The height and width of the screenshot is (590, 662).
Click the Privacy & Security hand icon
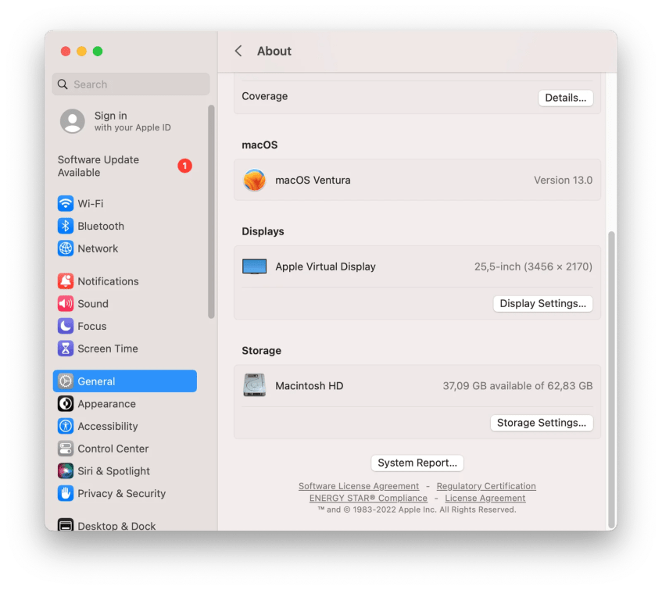pos(66,493)
